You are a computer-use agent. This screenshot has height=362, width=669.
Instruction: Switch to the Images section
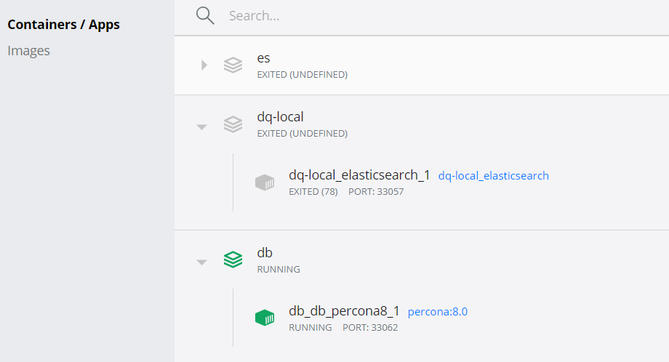[28, 51]
